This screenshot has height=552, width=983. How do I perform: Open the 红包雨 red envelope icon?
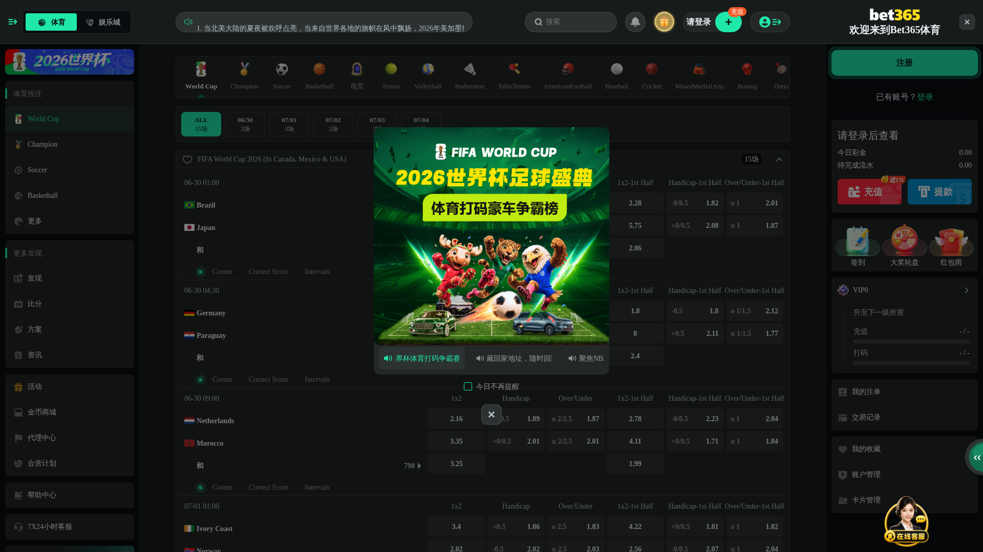951,241
